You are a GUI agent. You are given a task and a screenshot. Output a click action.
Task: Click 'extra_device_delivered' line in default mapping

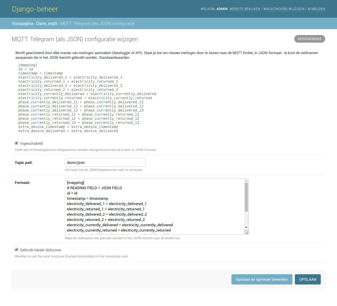68,131
